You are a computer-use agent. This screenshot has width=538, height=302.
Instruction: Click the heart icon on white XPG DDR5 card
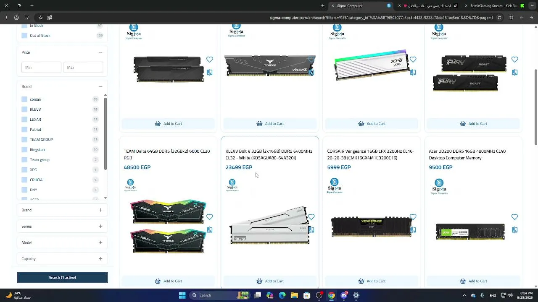coord(413,60)
